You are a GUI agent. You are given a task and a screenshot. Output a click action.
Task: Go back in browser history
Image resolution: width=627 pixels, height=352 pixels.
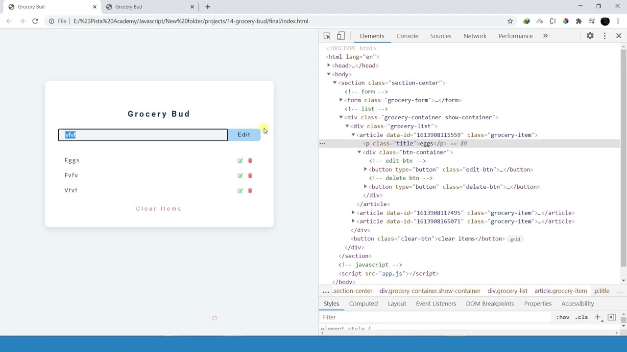tap(9, 21)
